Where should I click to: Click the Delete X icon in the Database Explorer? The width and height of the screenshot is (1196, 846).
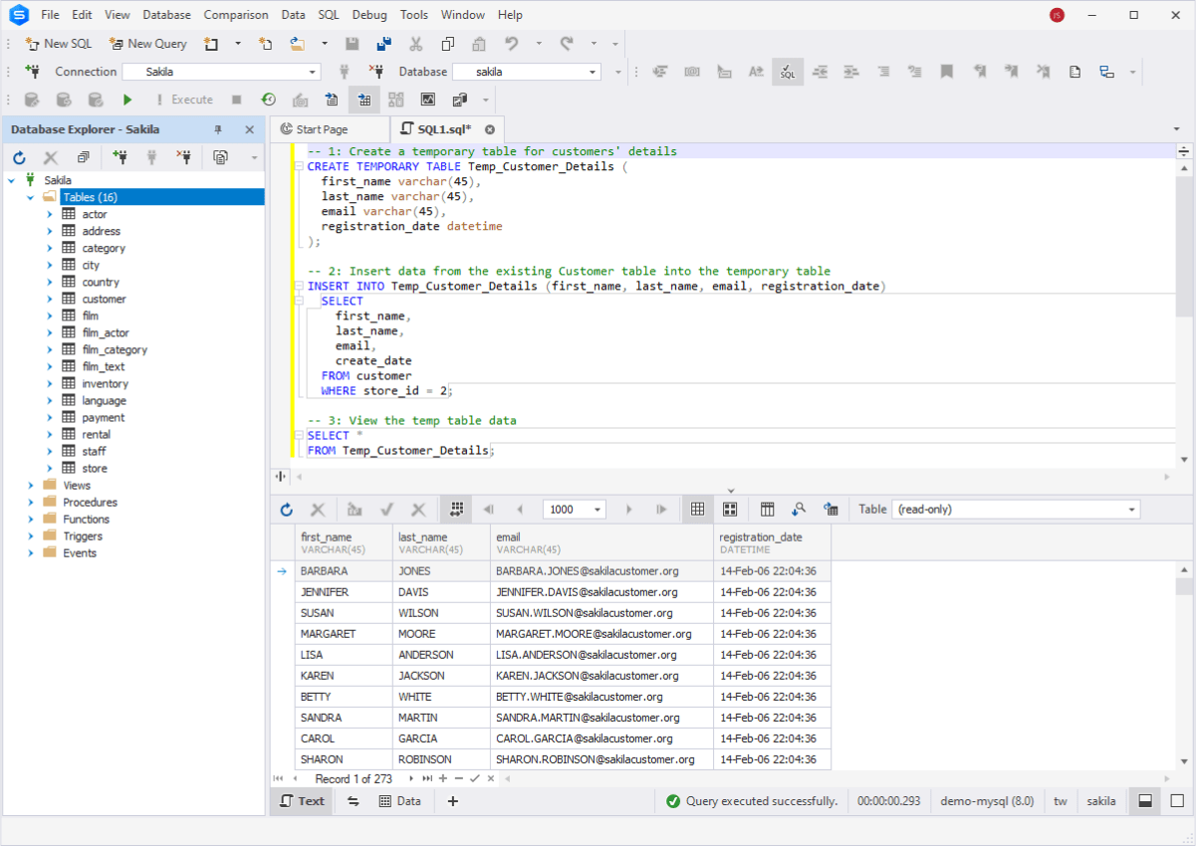pos(52,157)
